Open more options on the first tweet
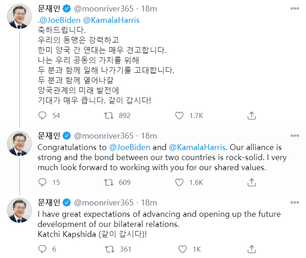The image size is (306, 258). pos(293,9)
